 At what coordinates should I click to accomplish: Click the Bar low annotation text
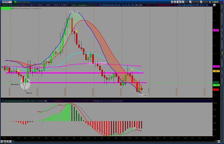29,93
